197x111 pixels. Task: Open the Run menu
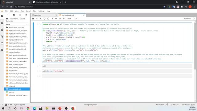pyautogui.click(x=22, y=11)
